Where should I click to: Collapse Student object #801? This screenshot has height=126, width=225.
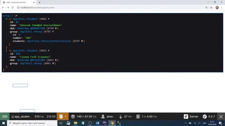tap(49, 19)
